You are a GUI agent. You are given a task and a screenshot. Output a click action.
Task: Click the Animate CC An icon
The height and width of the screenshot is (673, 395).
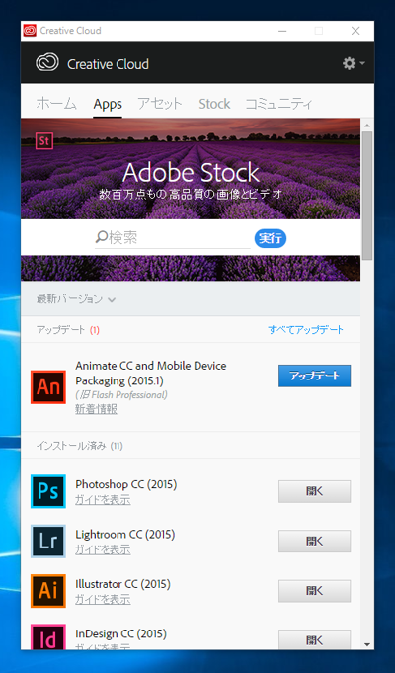pyautogui.click(x=48, y=387)
